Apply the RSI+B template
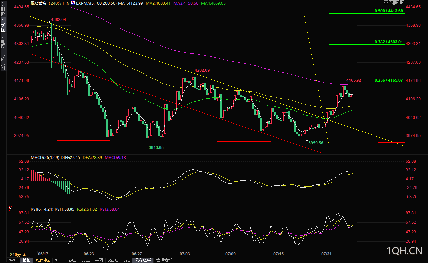 click(x=113, y=260)
